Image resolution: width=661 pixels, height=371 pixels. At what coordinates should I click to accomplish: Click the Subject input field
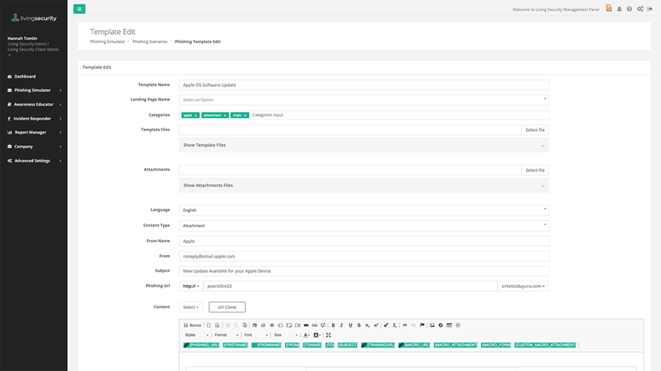pyautogui.click(x=364, y=271)
